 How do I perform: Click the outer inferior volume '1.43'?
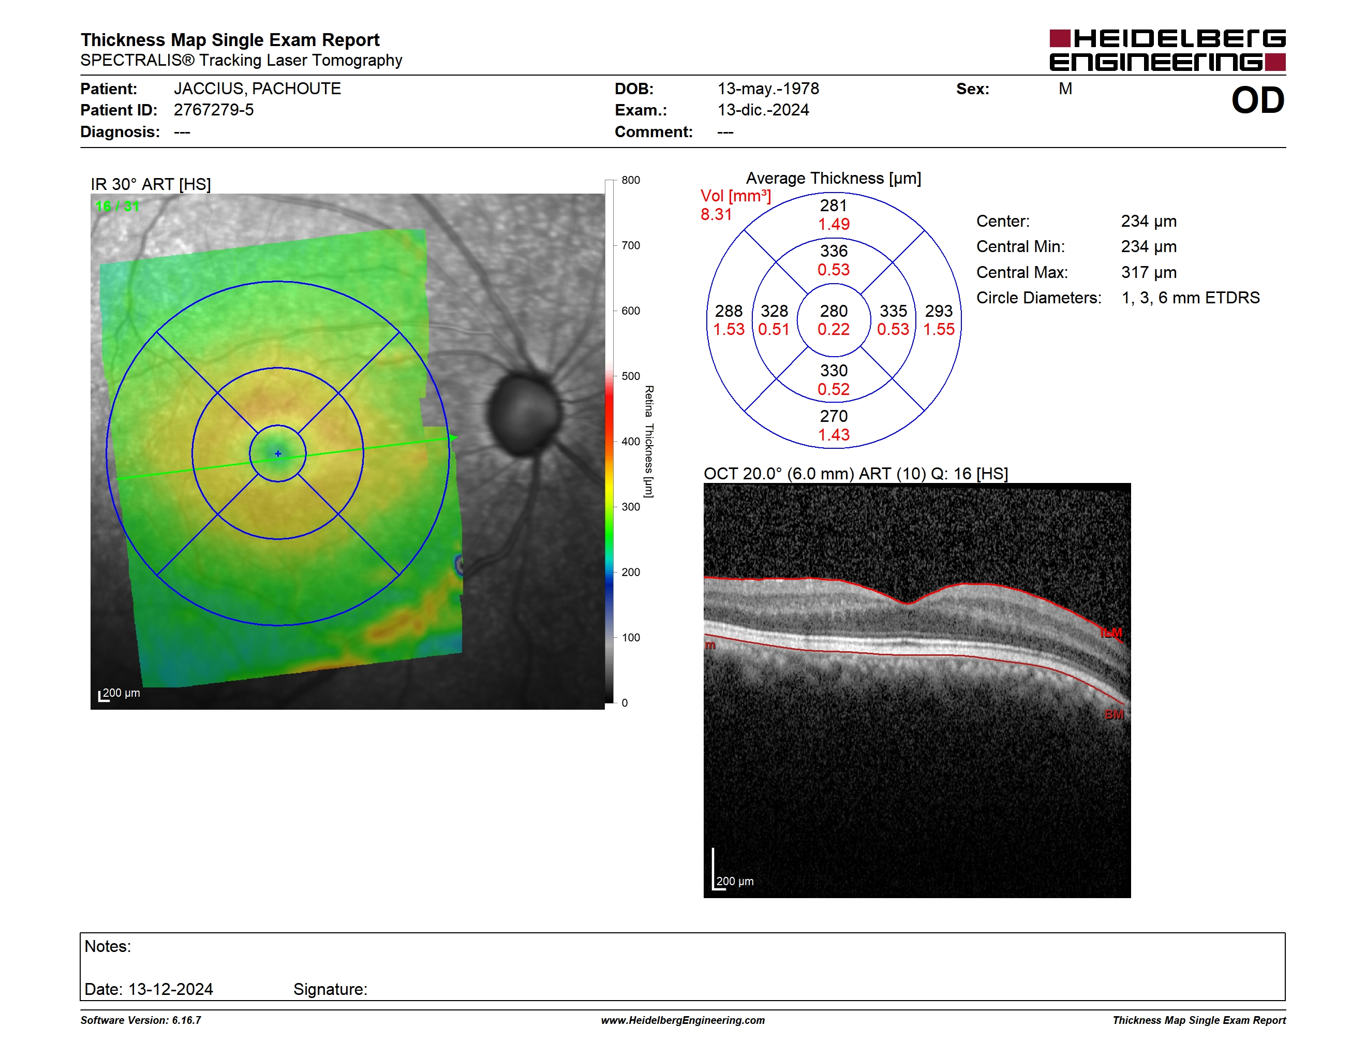tap(834, 435)
